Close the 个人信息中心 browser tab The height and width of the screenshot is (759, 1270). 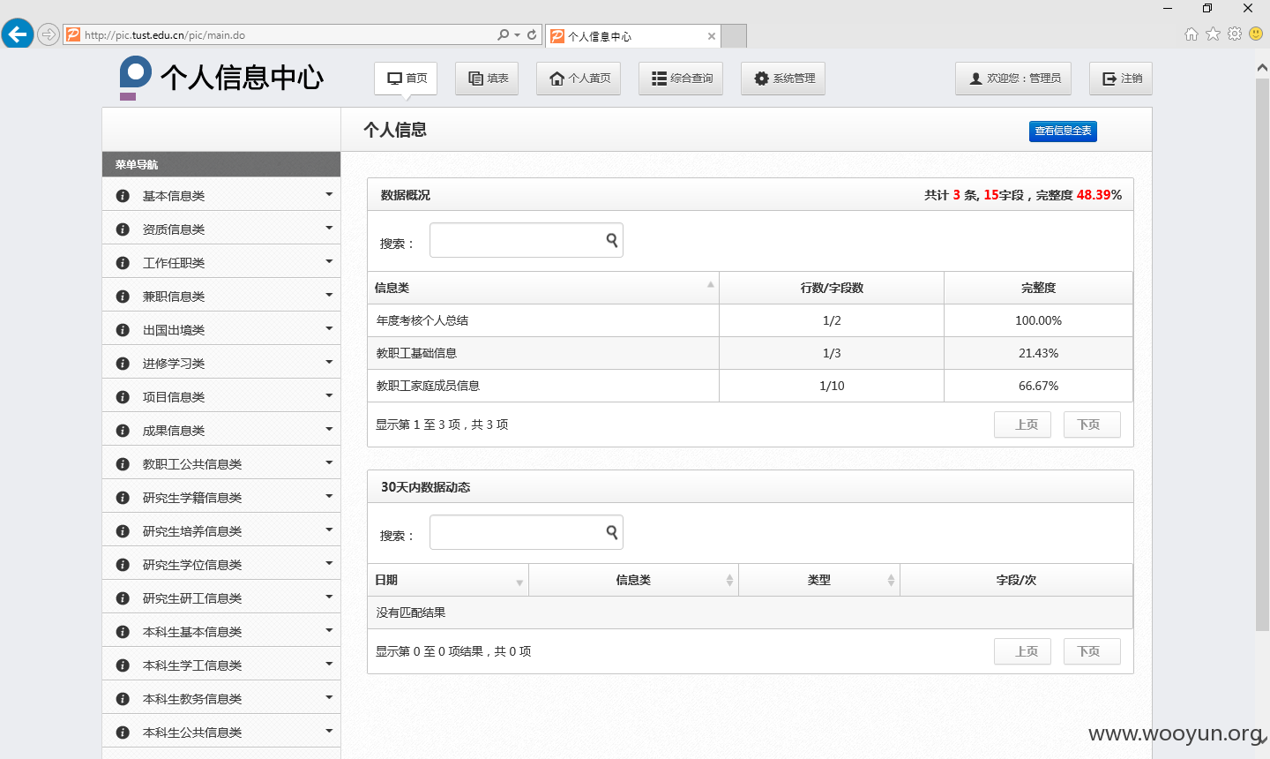point(712,36)
